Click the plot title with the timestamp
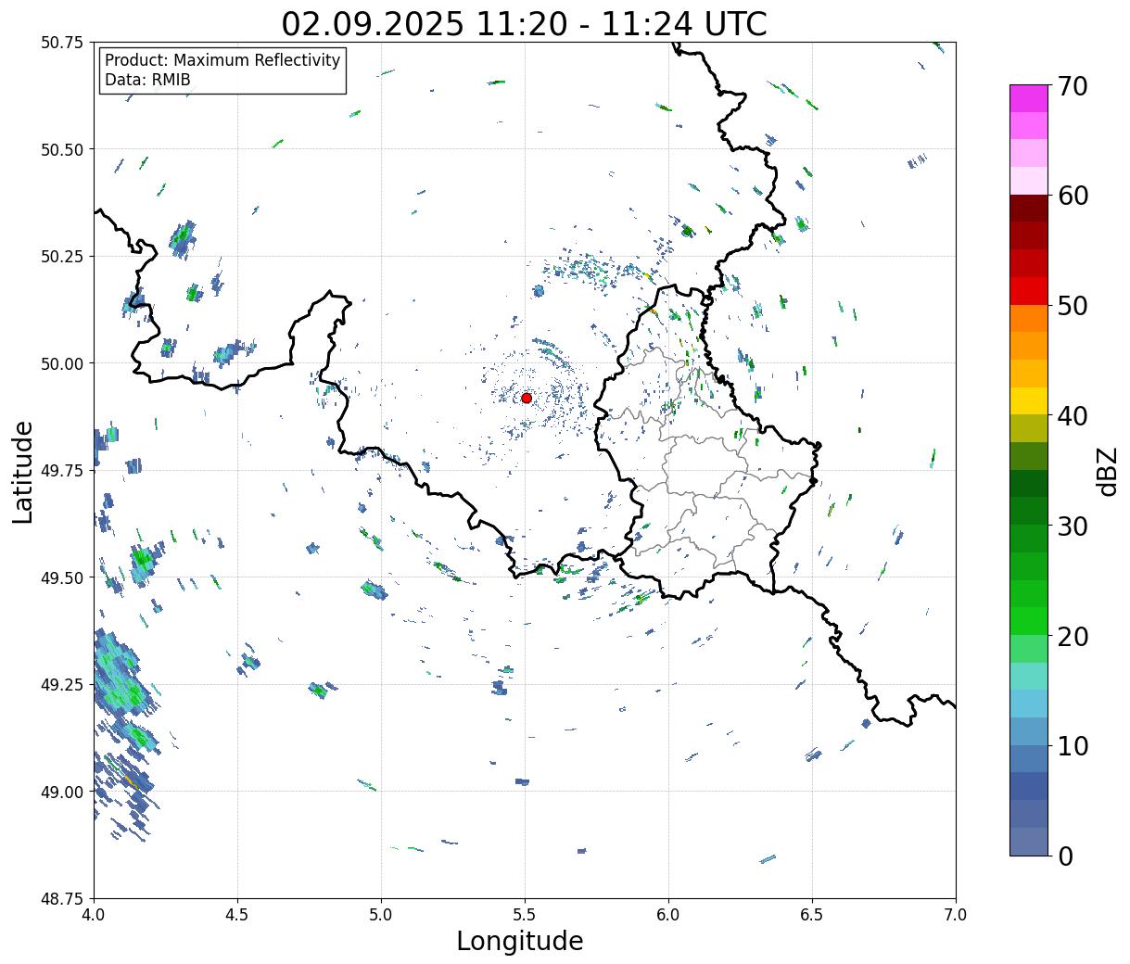This screenshot has height=964, width=1130. [524, 23]
